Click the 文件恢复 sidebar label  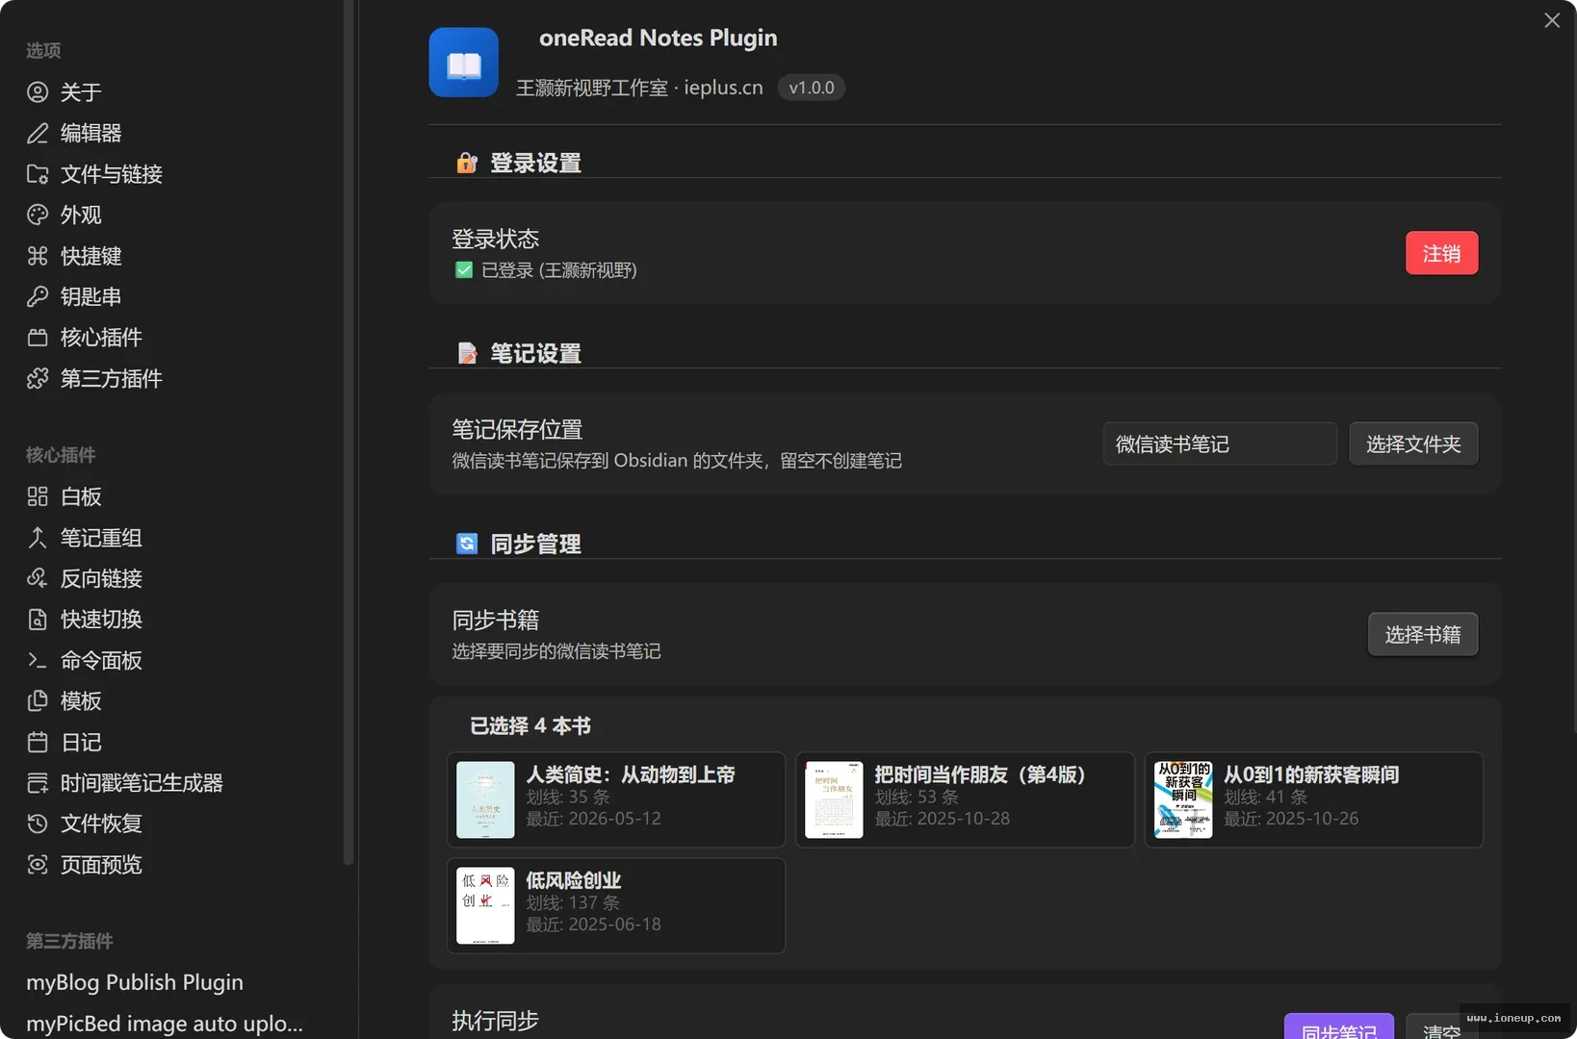pyautogui.click(x=101, y=824)
